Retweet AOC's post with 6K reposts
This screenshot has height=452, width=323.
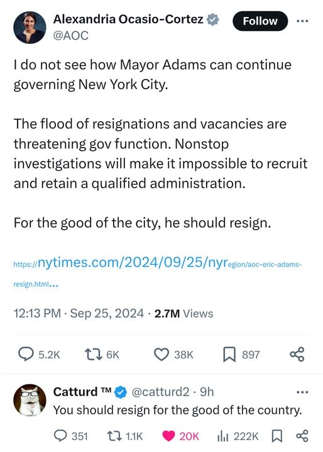pyautogui.click(x=93, y=354)
